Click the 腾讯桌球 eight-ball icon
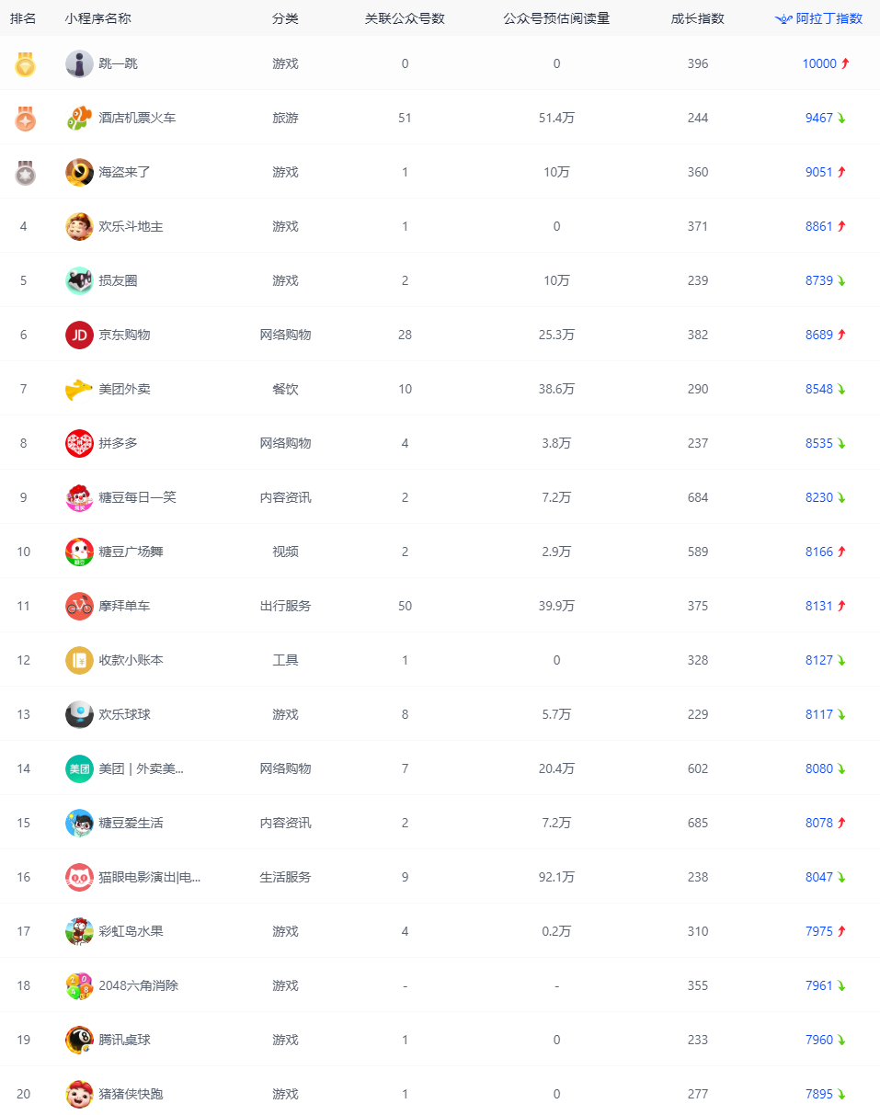880x1115 pixels. [x=79, y=1040]
